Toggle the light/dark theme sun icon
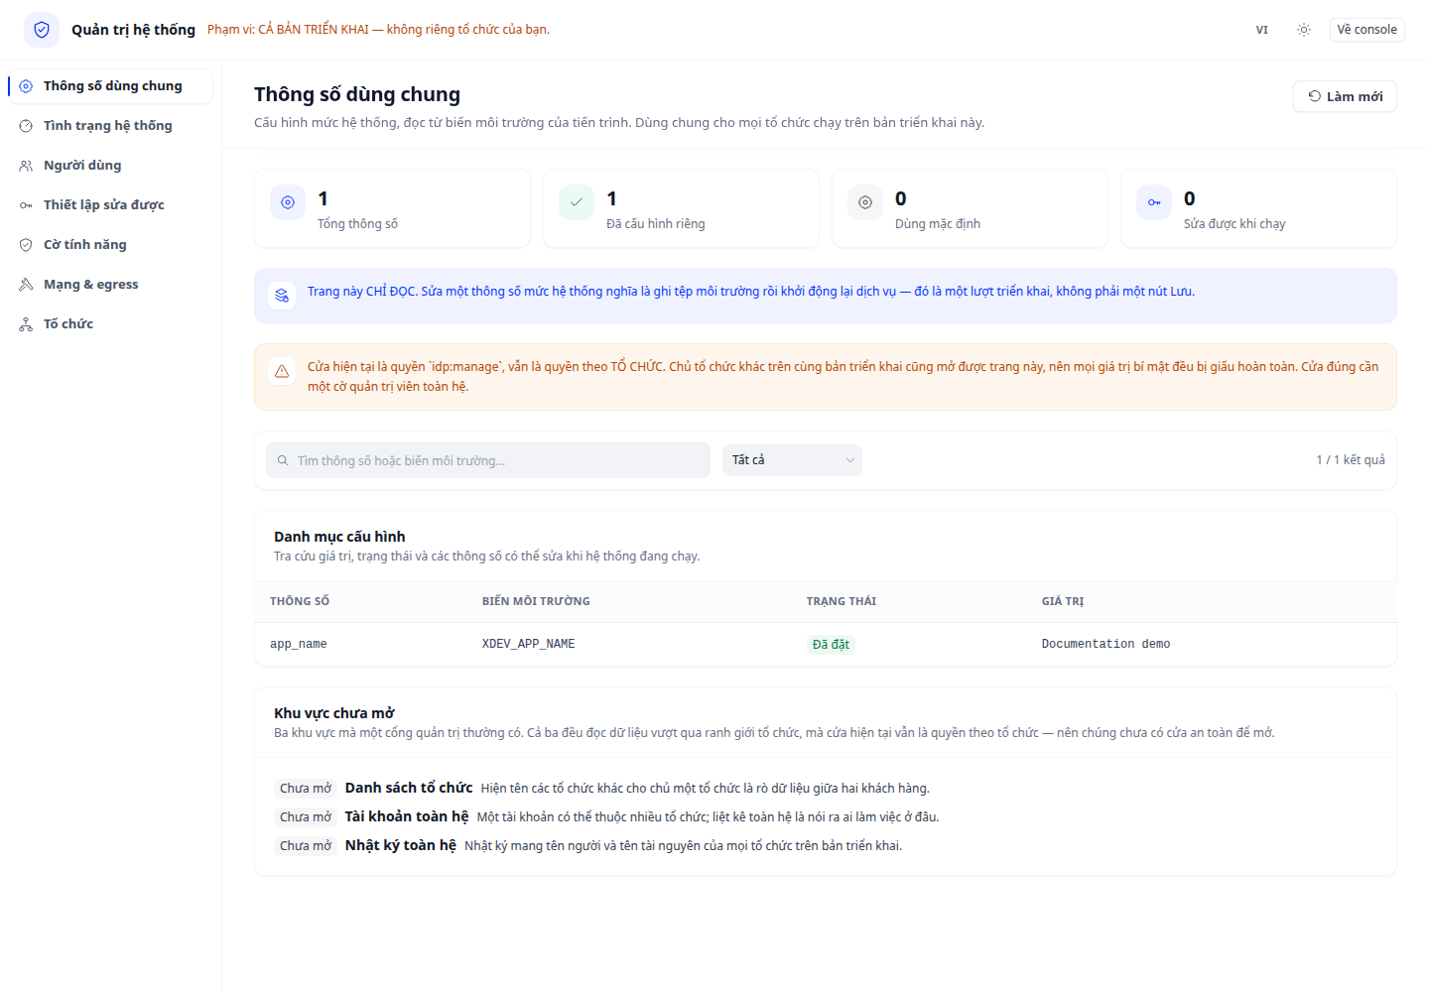 click(1304, 30)
